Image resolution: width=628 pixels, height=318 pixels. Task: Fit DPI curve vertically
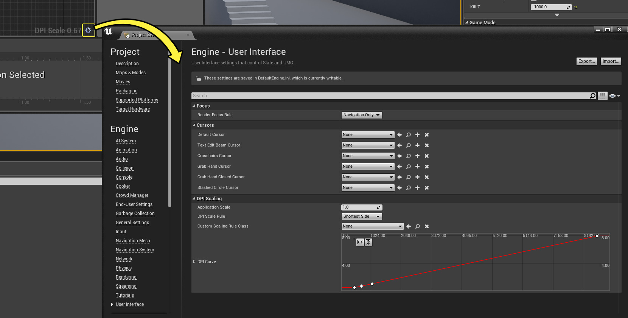tap(368, 242)
